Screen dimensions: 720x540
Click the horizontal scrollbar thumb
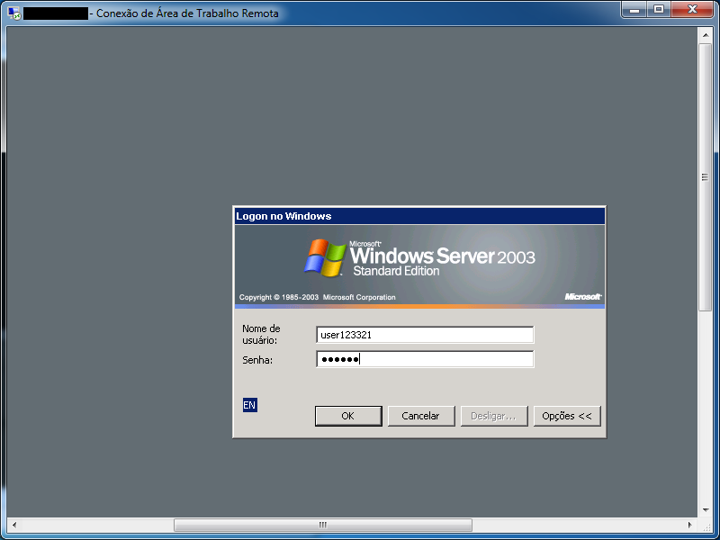[x=323, y=525]
